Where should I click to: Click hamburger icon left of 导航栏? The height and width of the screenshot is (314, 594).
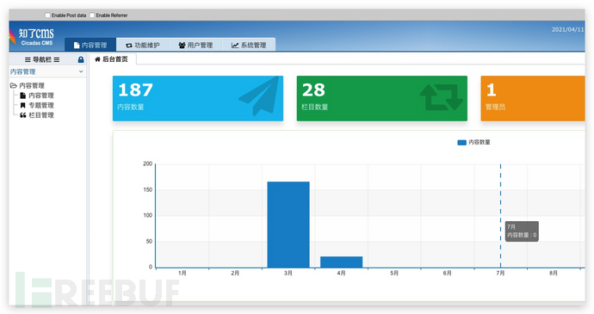(28, 59)
